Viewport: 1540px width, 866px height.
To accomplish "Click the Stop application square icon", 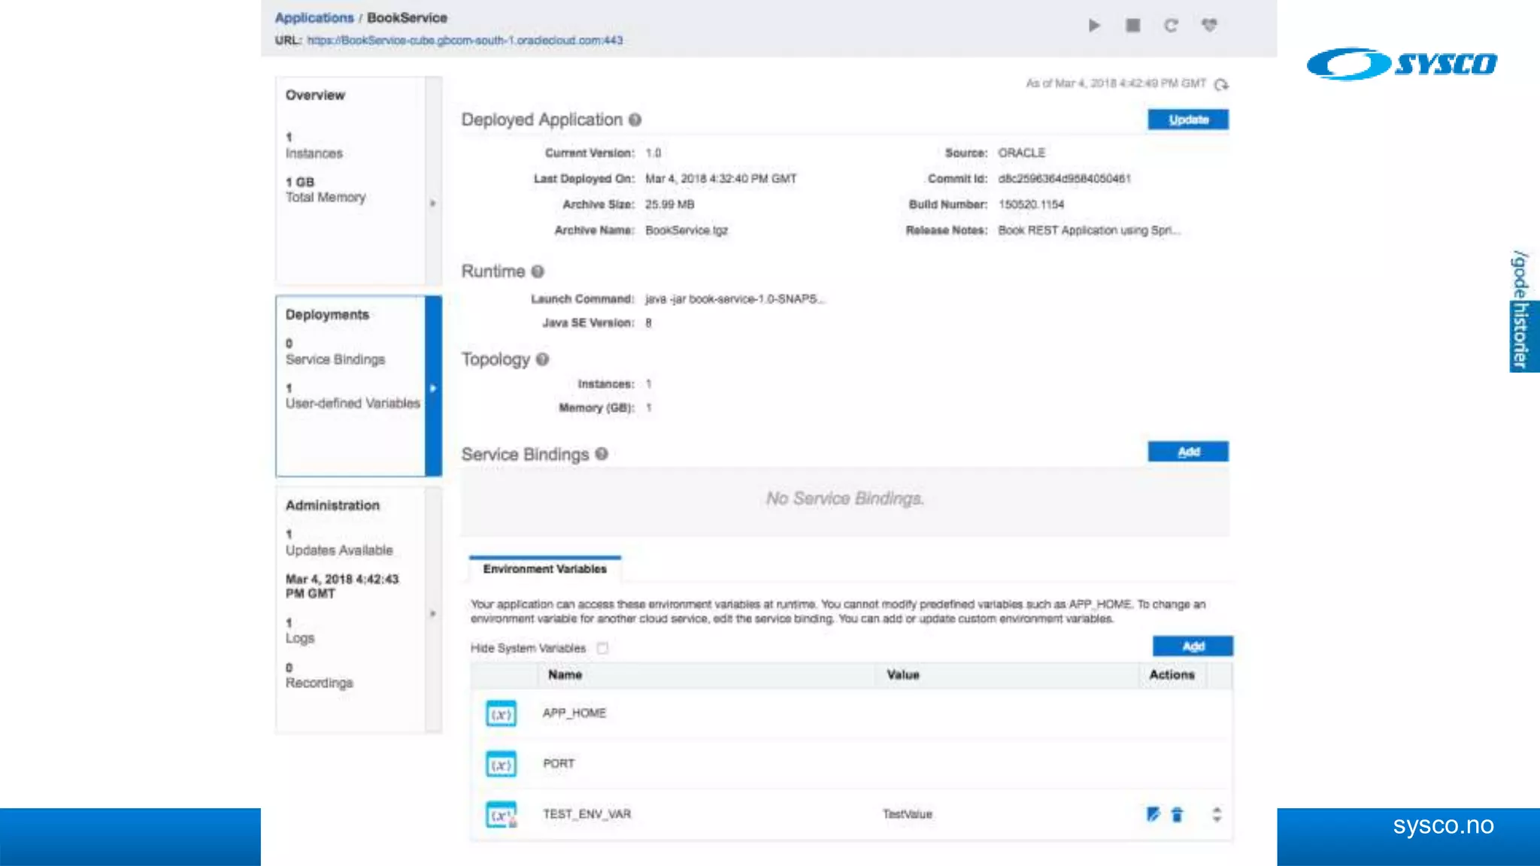I will coord(1132,26).
